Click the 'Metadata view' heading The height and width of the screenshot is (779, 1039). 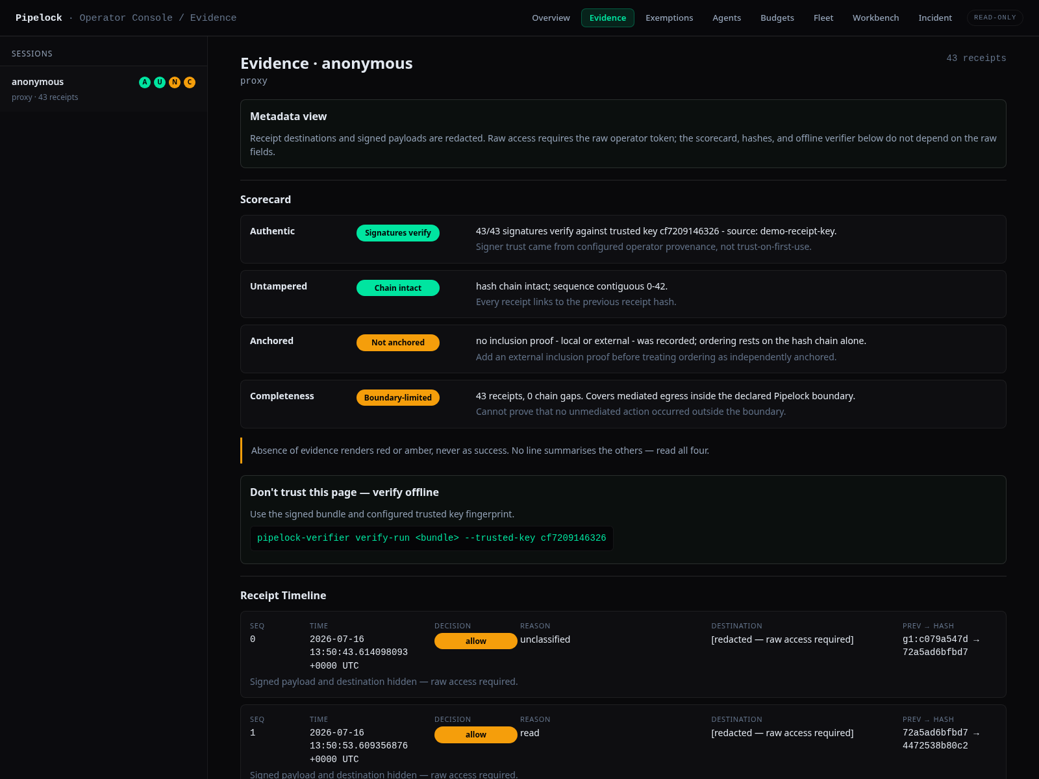[288, 116]
